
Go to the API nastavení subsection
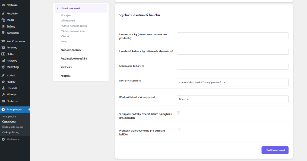[x=68, y=21]
